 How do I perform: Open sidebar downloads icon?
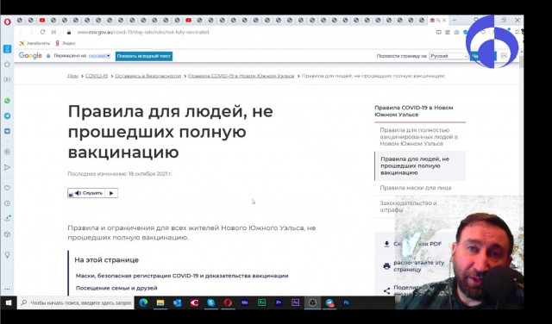pyautogui.click(x=7, y=219)
